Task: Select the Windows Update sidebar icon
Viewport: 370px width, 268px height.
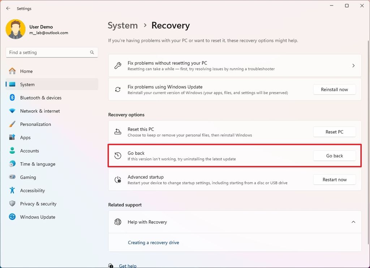Action: 12,217
